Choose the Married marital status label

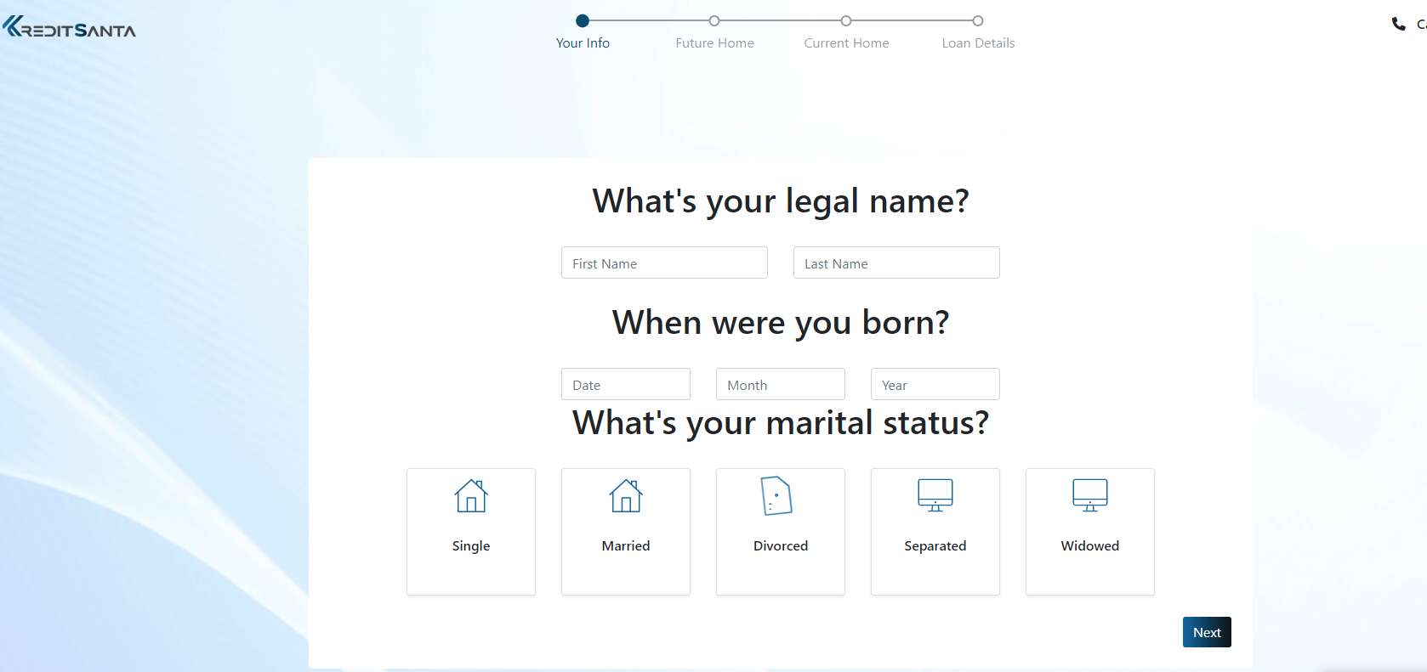click(x=626, y=545)
